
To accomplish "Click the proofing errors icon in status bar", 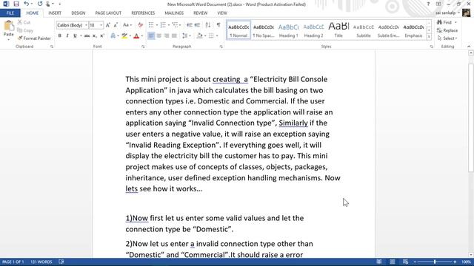I will pyautogui.click(x=61, y=262).
